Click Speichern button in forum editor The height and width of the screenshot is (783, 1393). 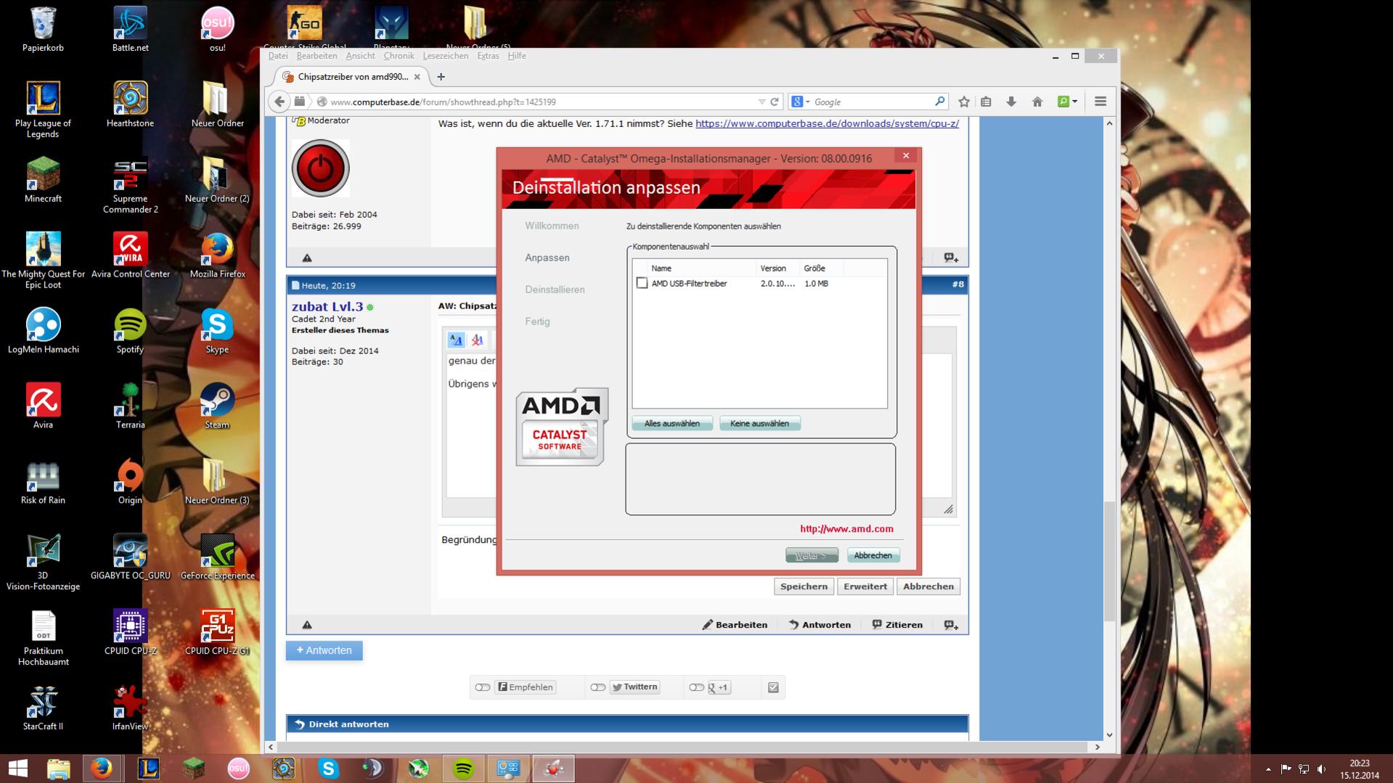(804, 586)
